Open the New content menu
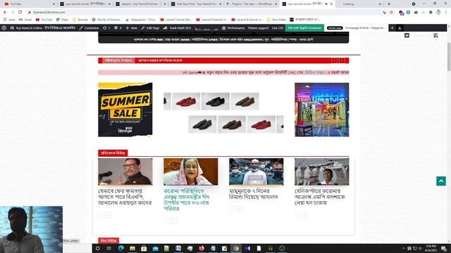 pos(132,28)
